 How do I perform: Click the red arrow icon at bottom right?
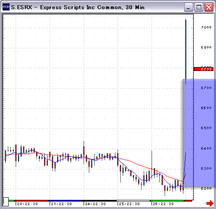coord(210,203)
